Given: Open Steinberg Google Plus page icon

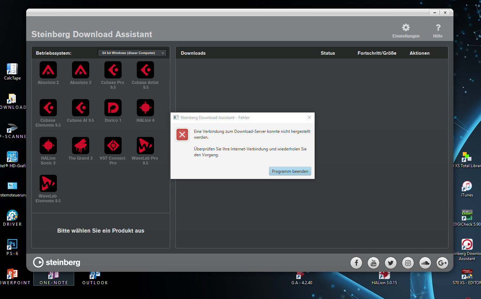Looking at the screenshot, I should [x=442, y=263].
